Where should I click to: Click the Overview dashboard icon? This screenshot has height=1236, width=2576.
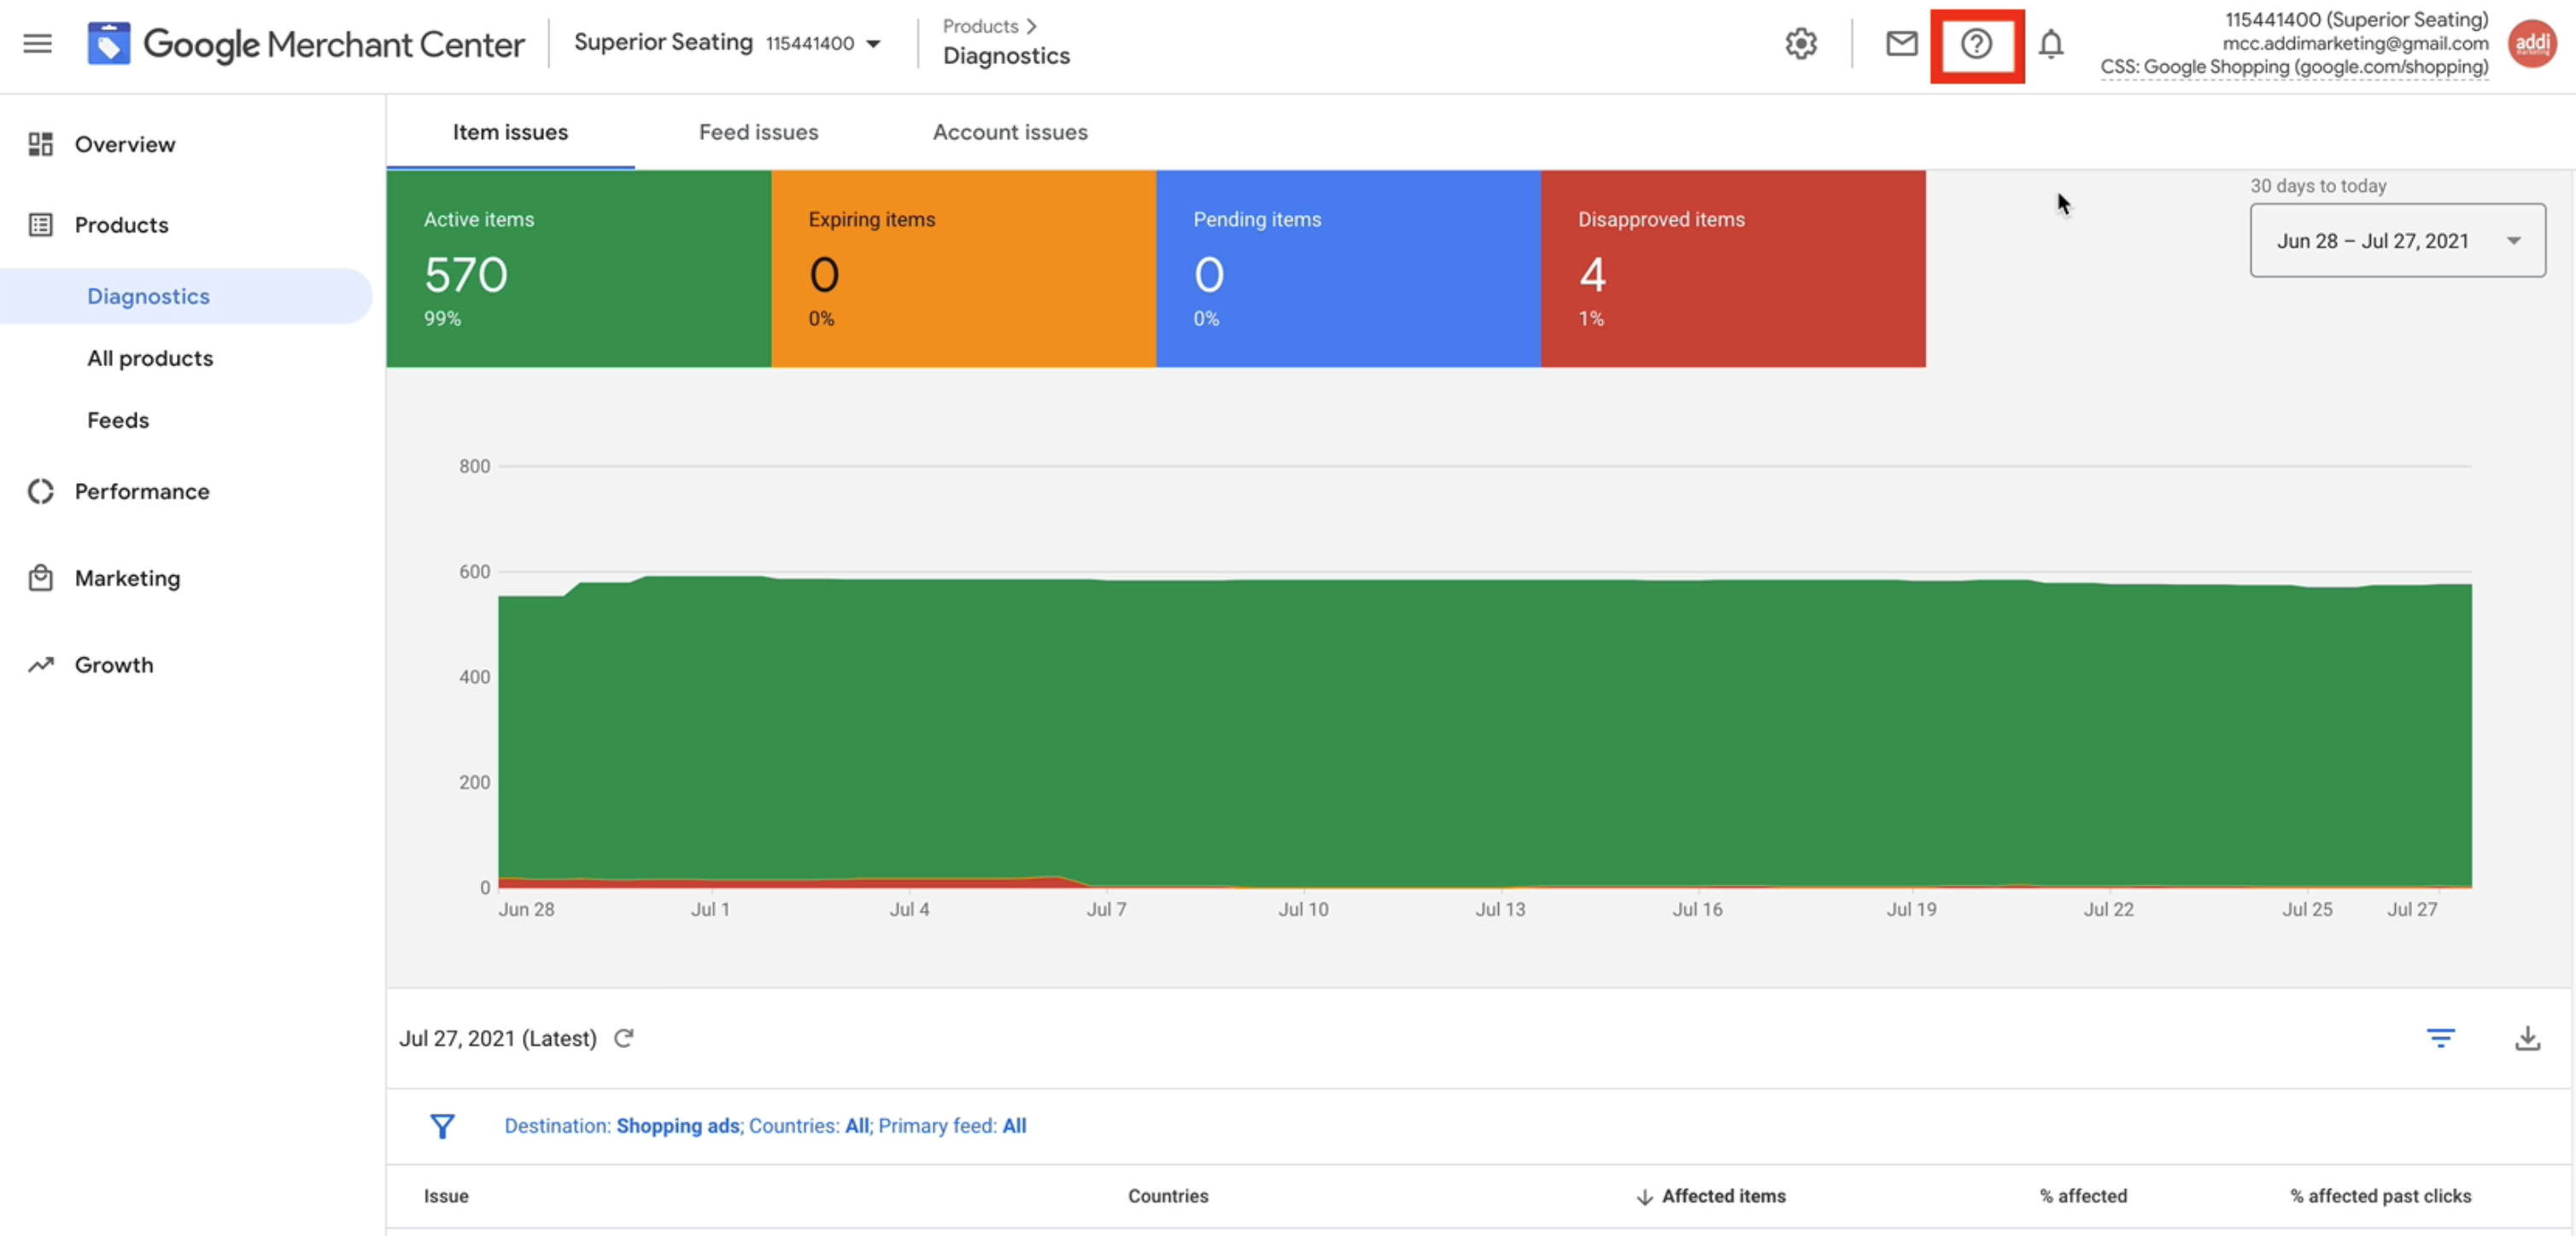click(x=40, y=144)
